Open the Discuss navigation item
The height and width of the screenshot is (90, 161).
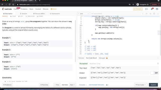pyautogui.click(x=46, y=9)
